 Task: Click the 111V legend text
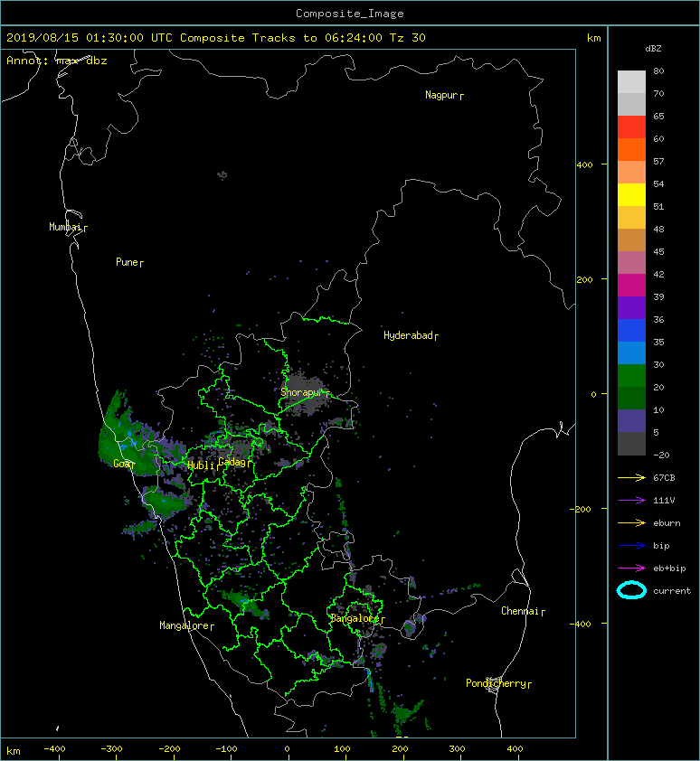coord(664,501)
